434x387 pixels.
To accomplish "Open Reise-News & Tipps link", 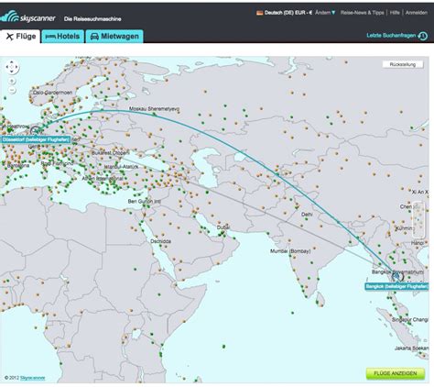I will (x=362, y=13).
